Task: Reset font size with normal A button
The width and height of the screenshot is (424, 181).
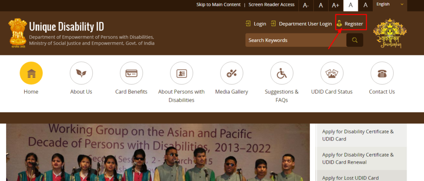Action: click(321, 5)
